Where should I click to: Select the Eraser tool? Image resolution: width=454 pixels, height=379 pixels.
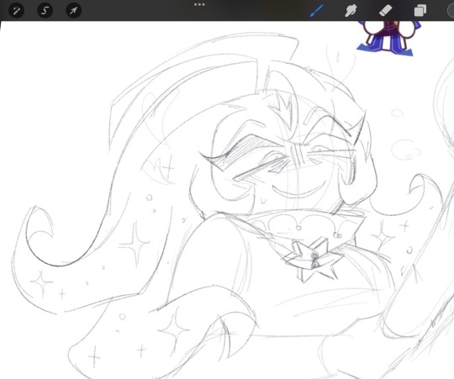385,11
